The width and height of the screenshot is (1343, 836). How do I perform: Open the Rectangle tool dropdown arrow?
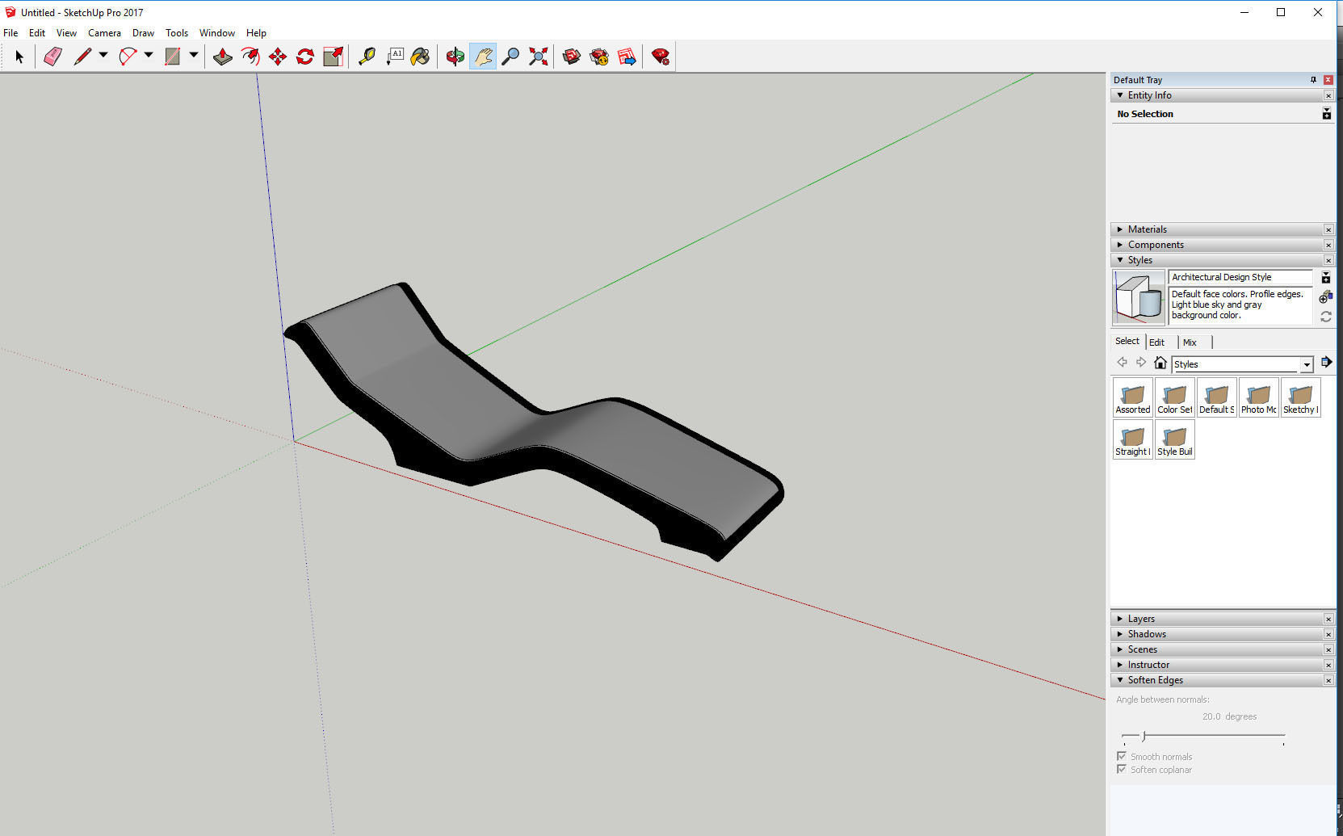click(194, 56)
